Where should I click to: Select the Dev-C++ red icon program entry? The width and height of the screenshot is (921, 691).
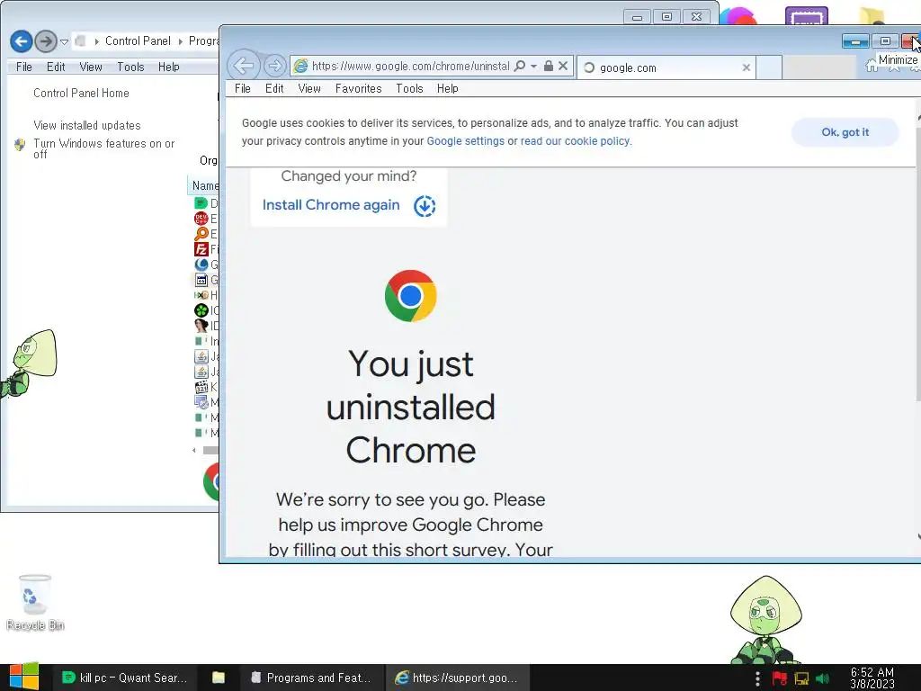coord(201,219)
